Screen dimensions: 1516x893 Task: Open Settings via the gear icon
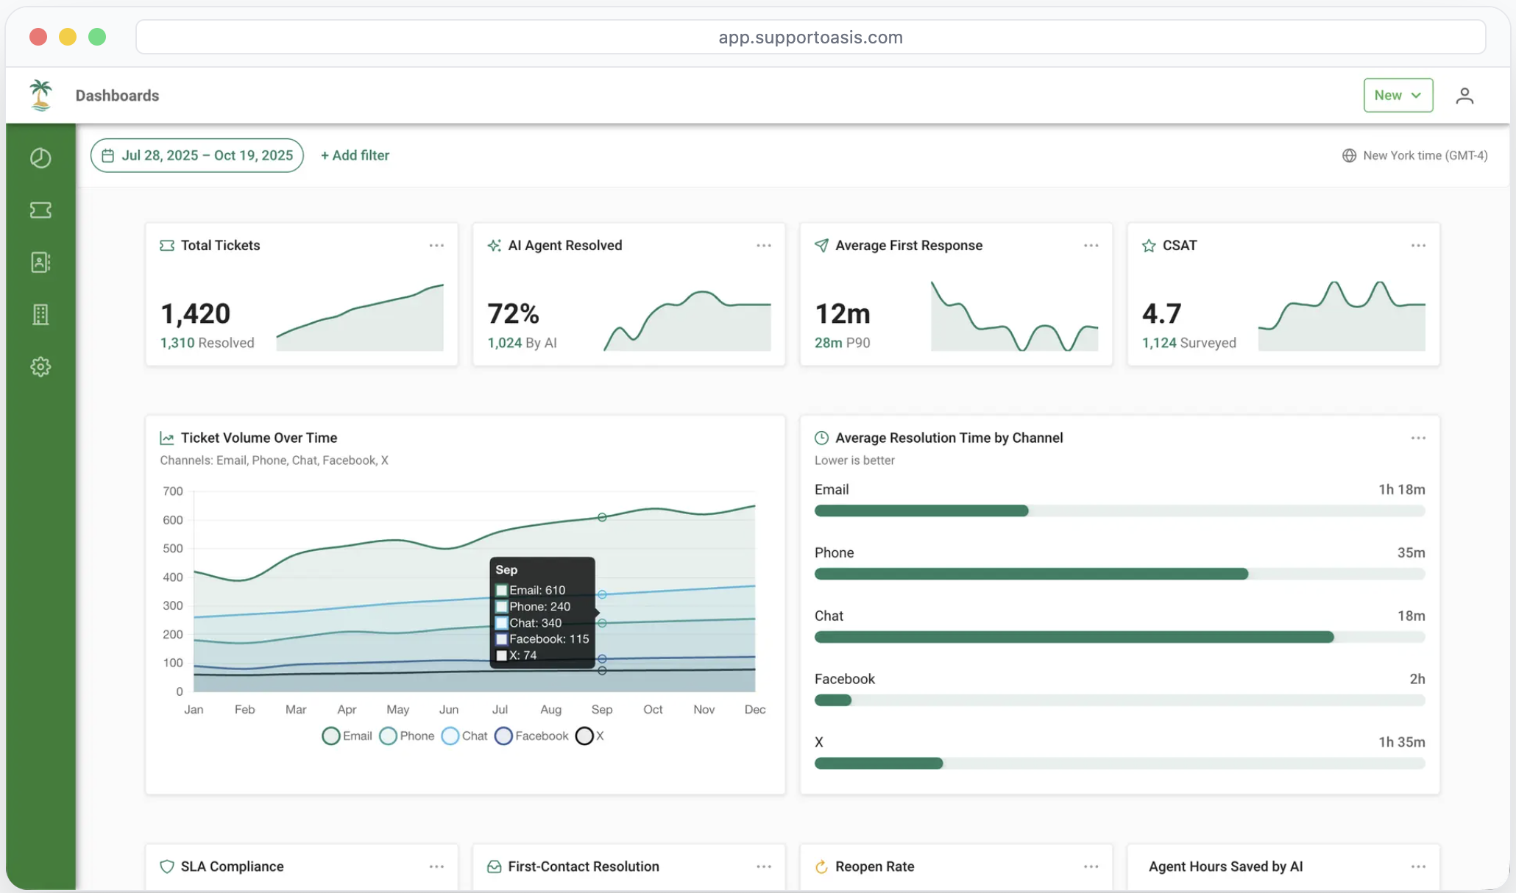tap(40, 366)
